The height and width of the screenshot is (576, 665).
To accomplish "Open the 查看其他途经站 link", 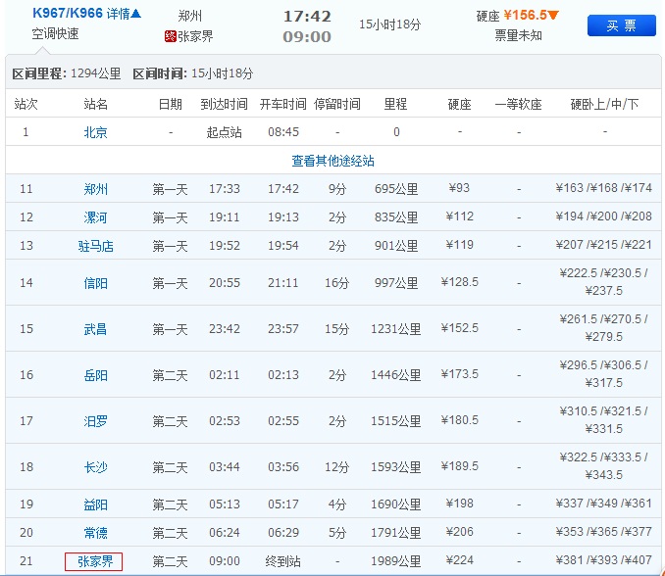I will pyautogui.click(x=332, y=161).
